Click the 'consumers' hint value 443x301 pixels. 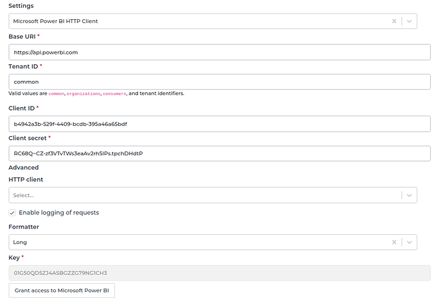click(x=114, y=94)
